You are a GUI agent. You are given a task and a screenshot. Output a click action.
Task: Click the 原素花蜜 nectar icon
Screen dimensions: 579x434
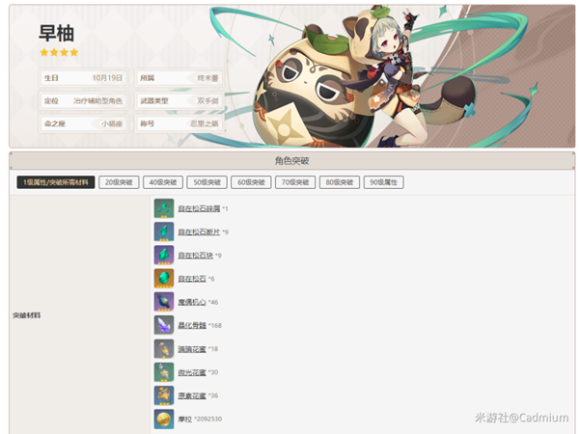coord(163,394)
